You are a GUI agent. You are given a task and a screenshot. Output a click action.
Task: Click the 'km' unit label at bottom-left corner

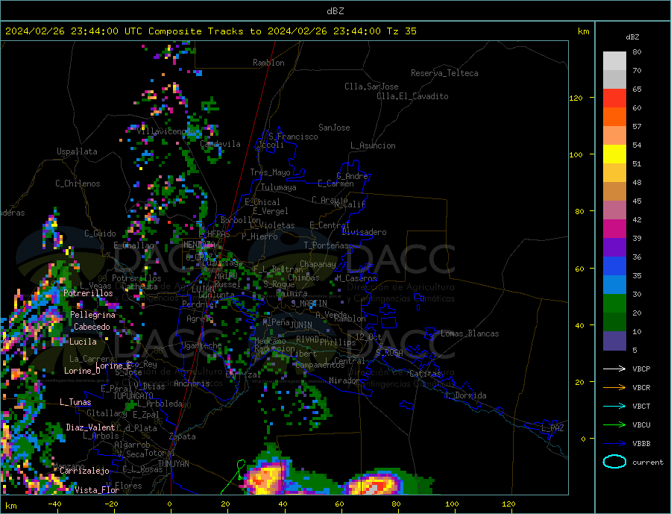pos(11,506)
